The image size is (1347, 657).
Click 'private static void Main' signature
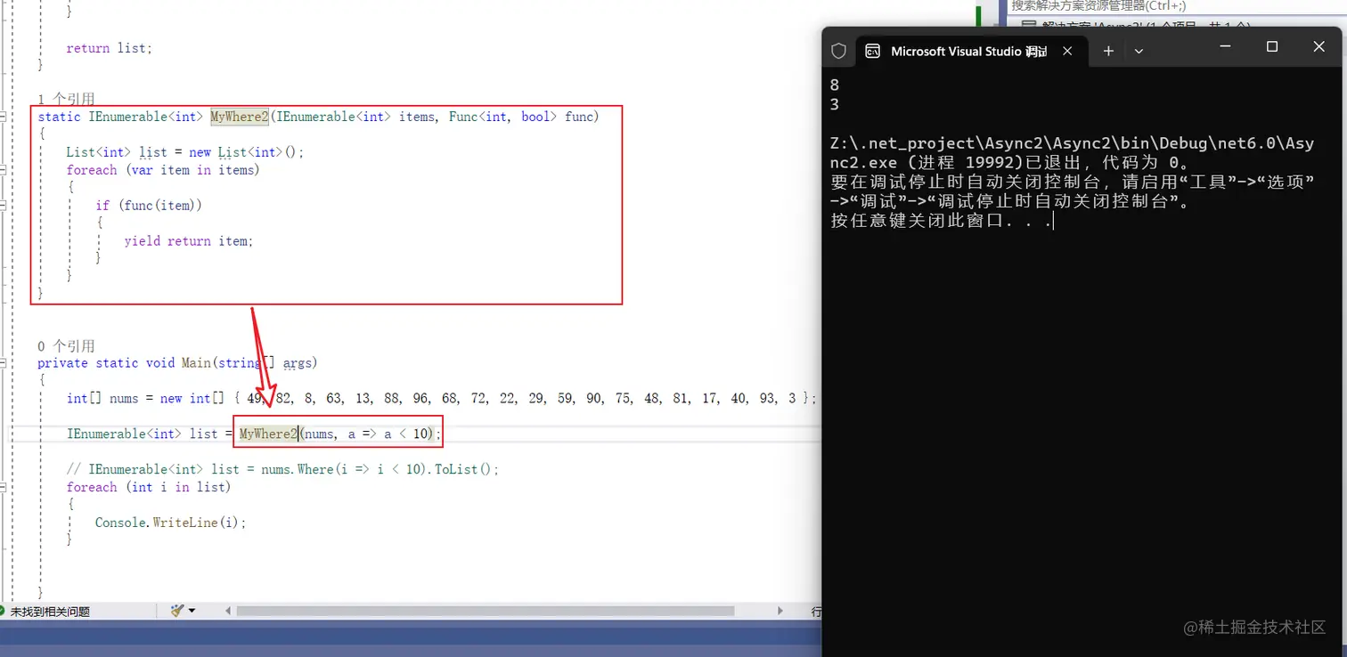tap(177, 363)
